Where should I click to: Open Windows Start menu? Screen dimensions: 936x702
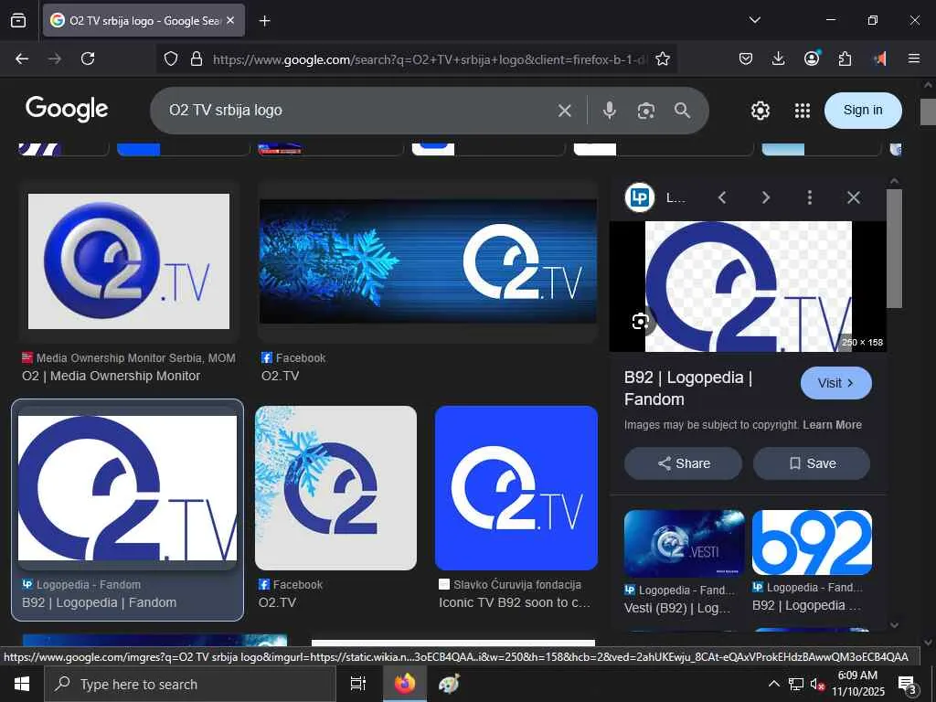[x=22, y=684]
